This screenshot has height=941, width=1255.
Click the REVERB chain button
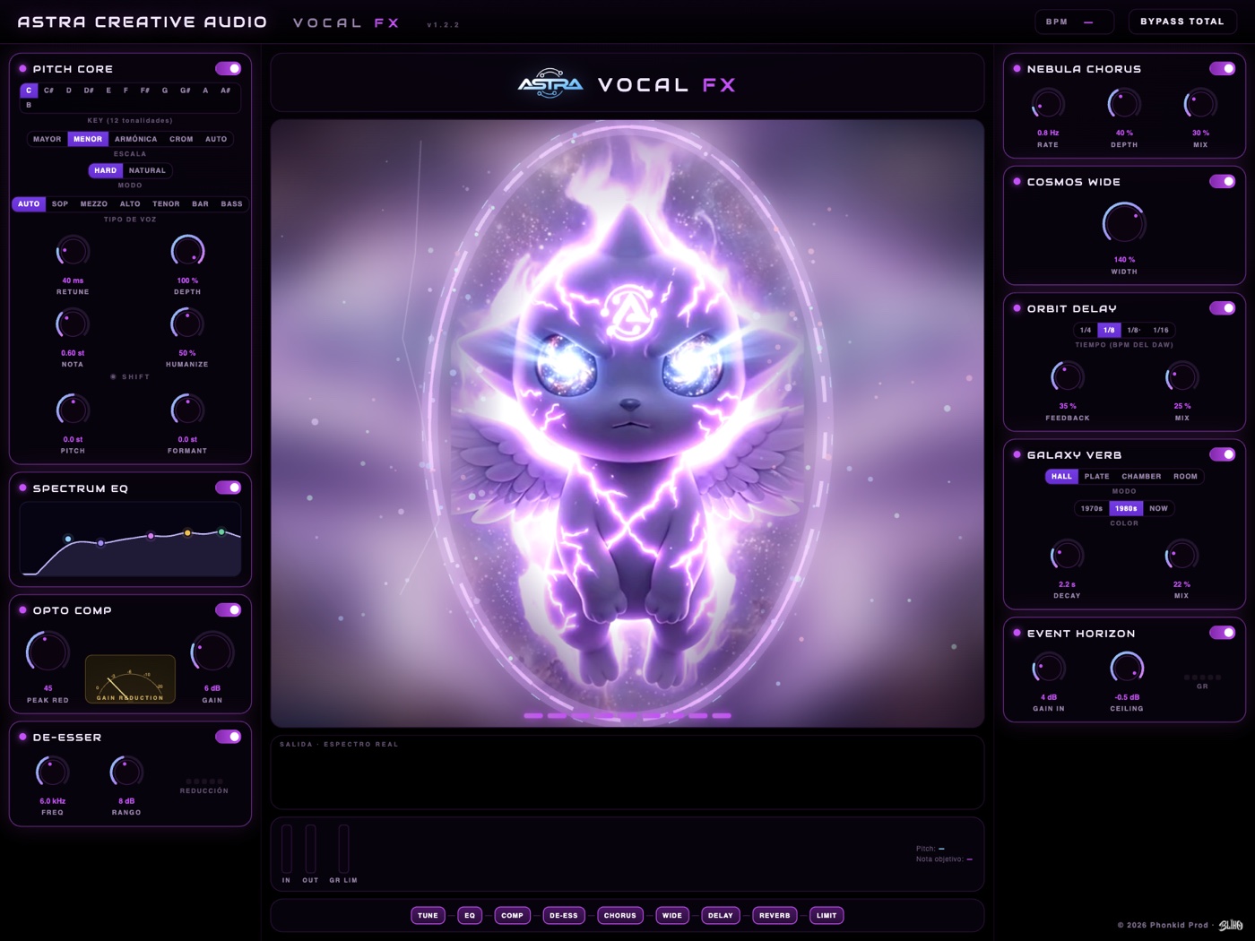pos(775,915)
